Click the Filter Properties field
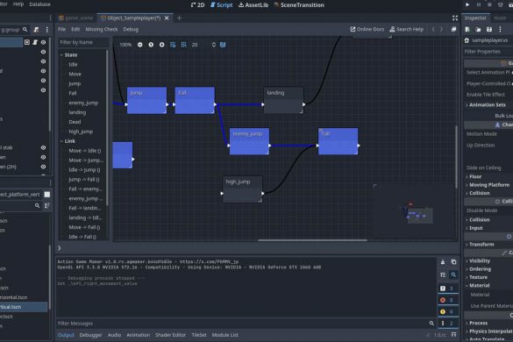The width and height of the screenshot is (513, 342). click(x=488, y=52)
